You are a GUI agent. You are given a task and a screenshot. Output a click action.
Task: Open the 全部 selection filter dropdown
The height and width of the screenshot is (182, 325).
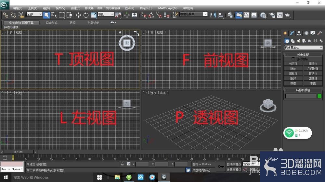(34, 14)
